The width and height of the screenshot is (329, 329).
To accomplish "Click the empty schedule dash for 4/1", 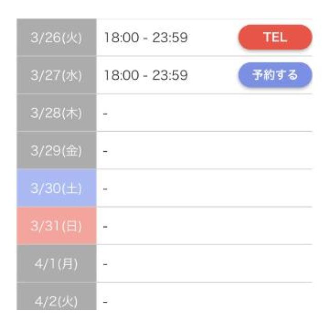I will 105,265.
